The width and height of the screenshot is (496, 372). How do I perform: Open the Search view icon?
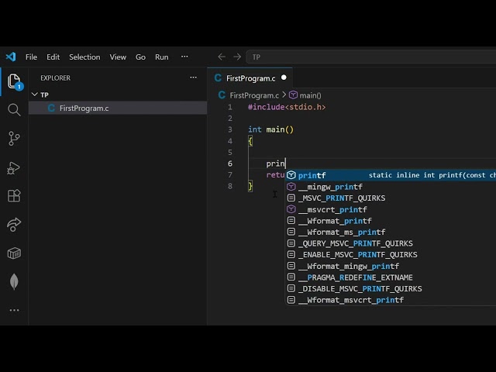14,110
